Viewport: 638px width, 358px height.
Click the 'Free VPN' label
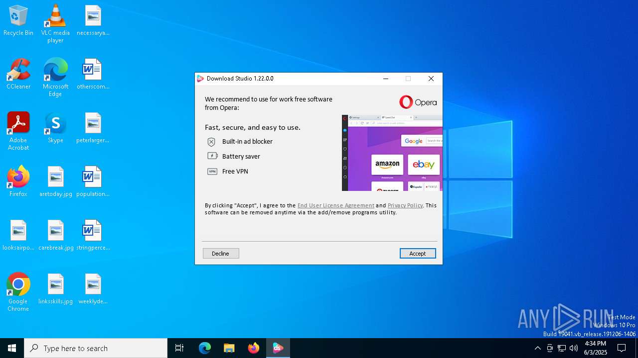[235, 172]
